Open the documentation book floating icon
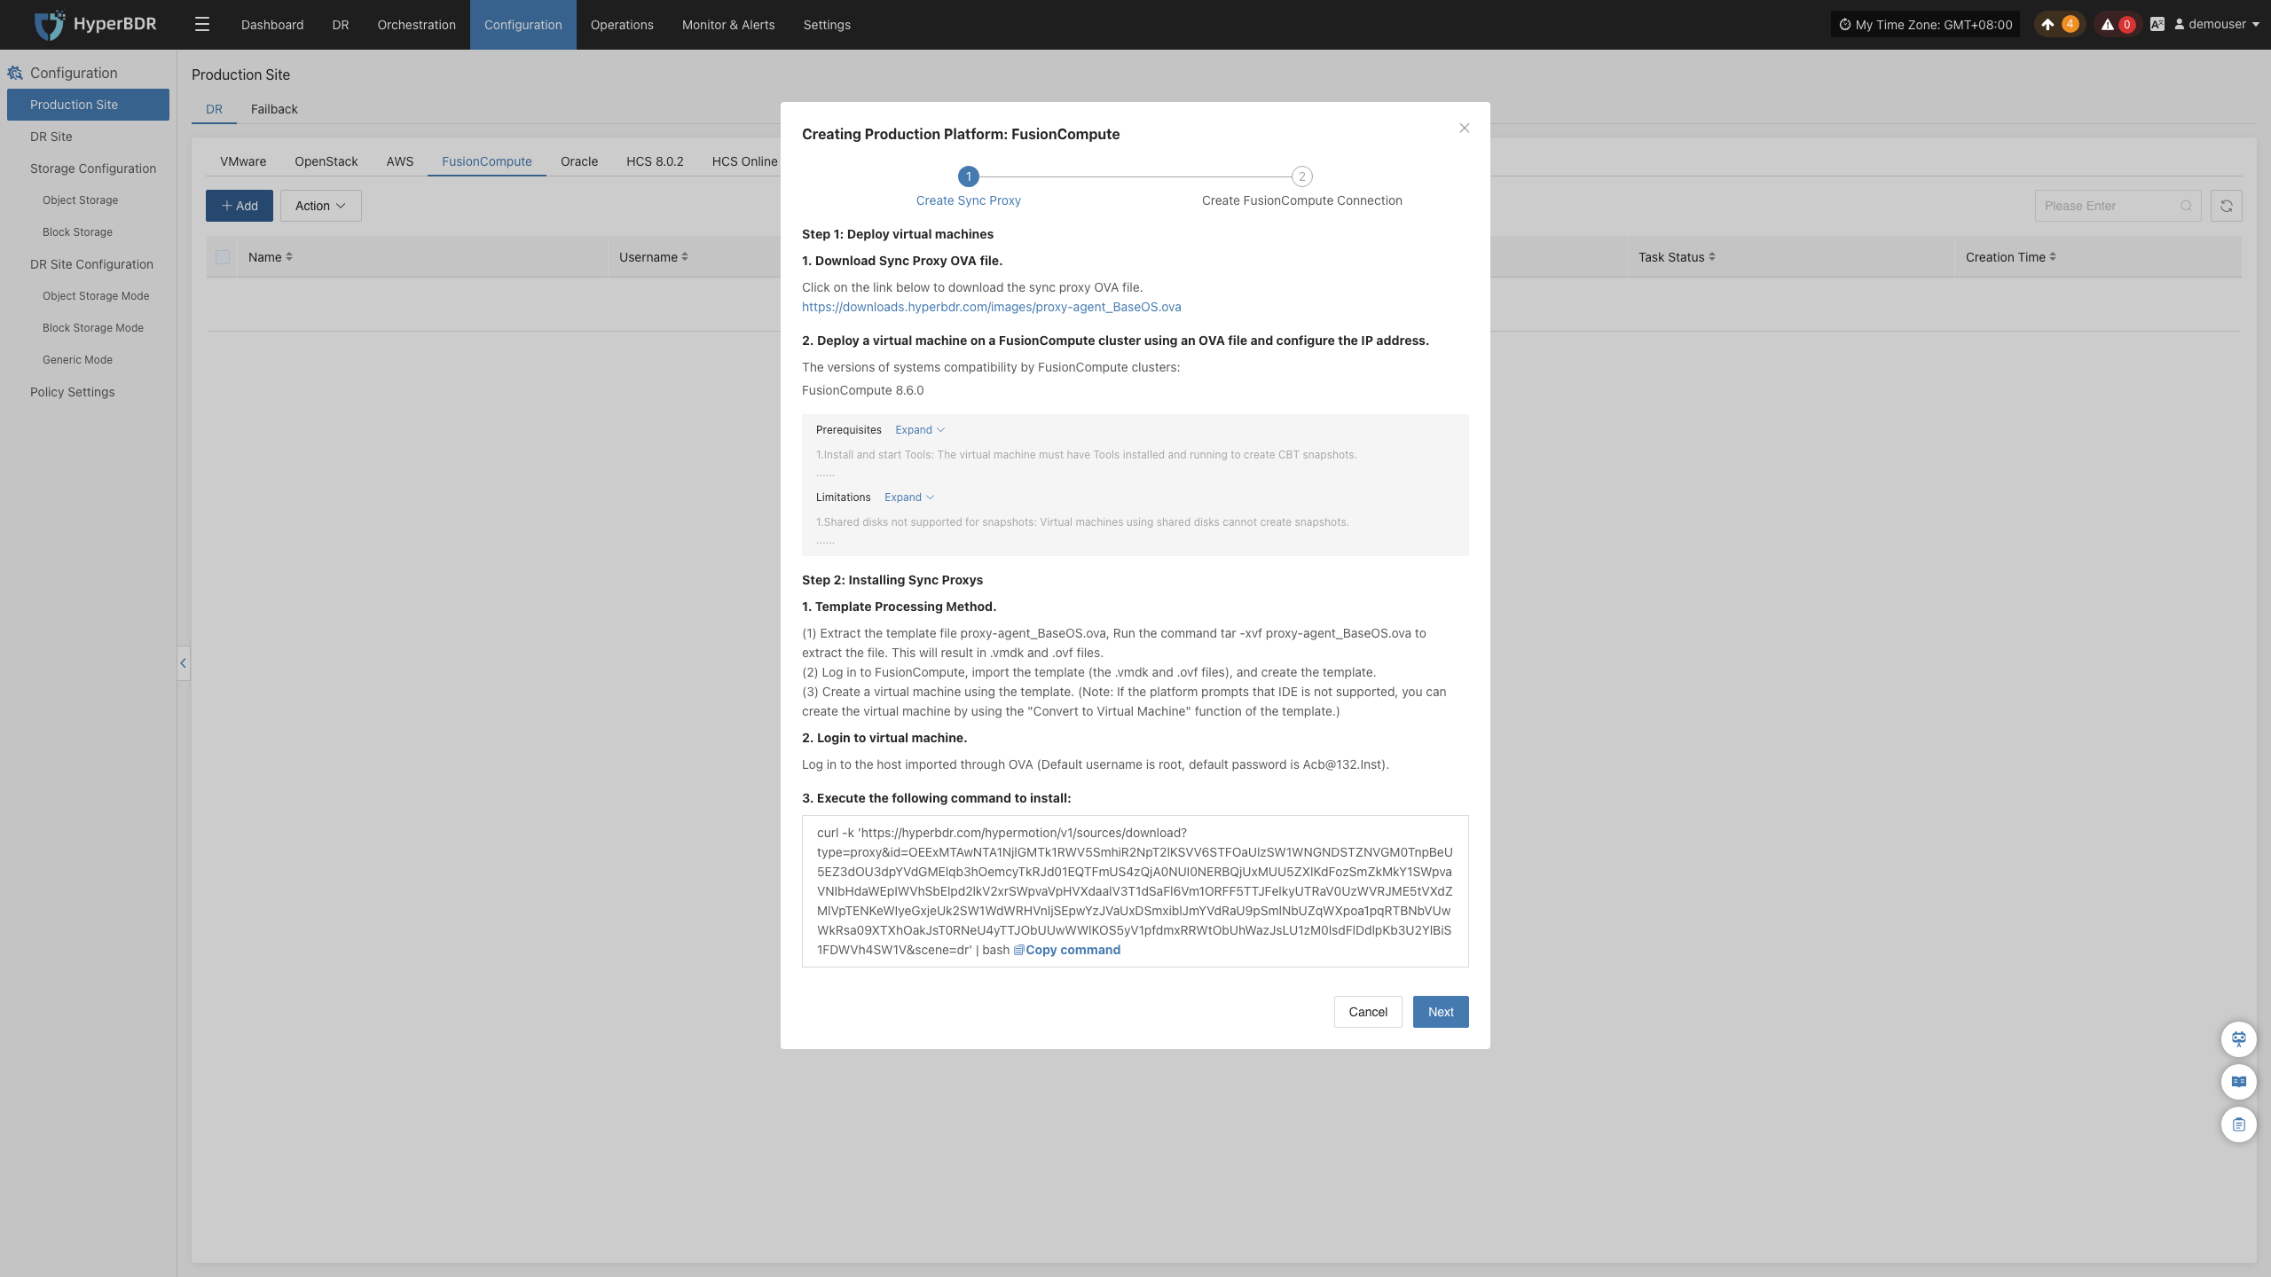Viewport: 2271px width, 1277px height. point(2239,1082)
